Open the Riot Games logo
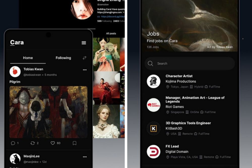This screenshot has width=252, height=168. pyautogui.click(x=153, y=105)
